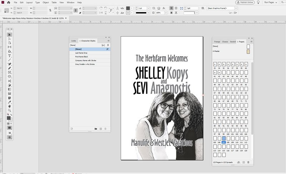Image resolution: width=286 pixels, height=174 pixels.
Task: Click the fill color swatch in control bar
Action: click(128, 8)
